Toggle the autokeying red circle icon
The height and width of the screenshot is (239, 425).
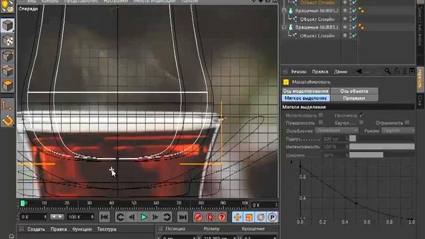210,217
